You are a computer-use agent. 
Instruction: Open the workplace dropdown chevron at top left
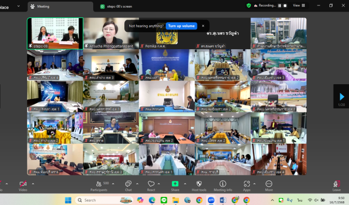click(19, 6)
